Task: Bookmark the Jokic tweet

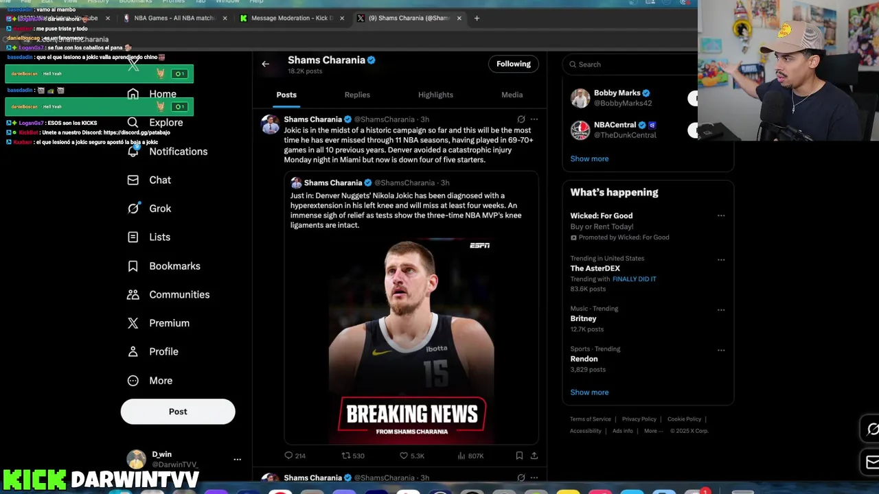Action: pos(519,456)
